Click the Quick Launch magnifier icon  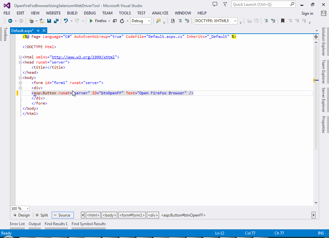point(292,4)
